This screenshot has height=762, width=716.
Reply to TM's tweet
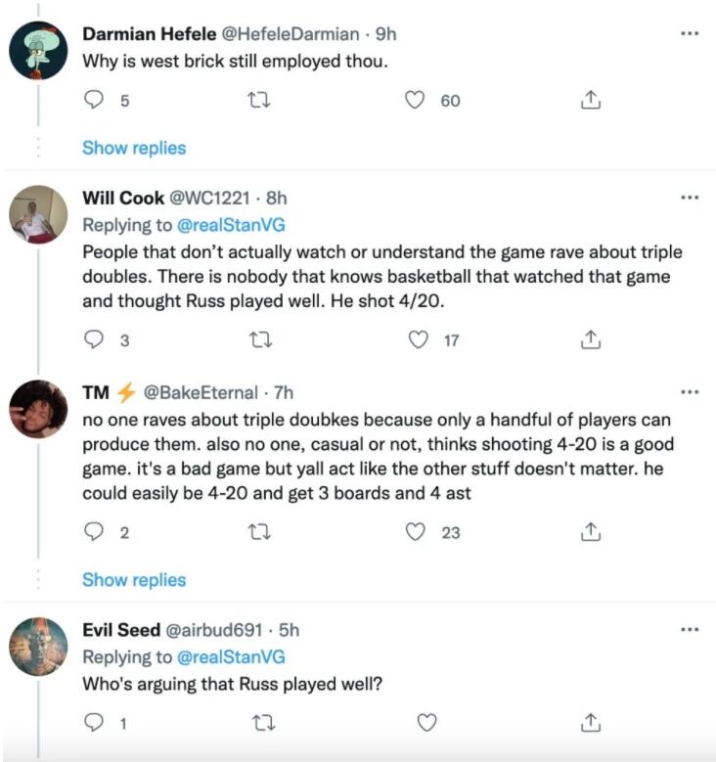[95, 532]
